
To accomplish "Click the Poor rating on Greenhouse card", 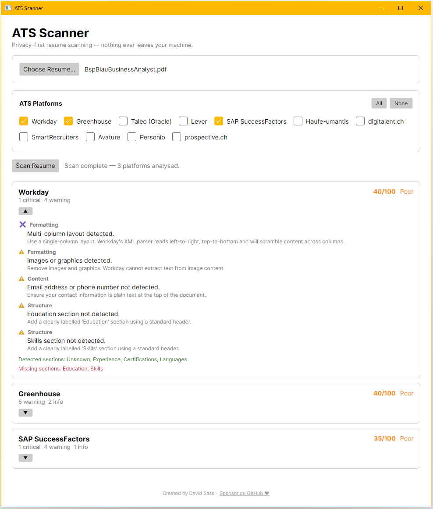I will [407, 393].
